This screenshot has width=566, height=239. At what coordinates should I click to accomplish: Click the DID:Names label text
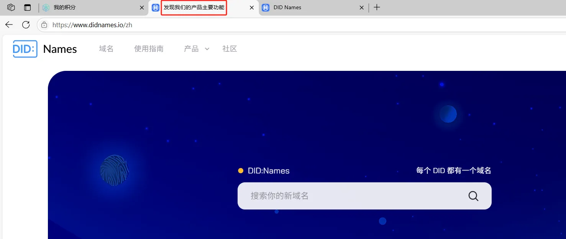(x=269, y=171)
